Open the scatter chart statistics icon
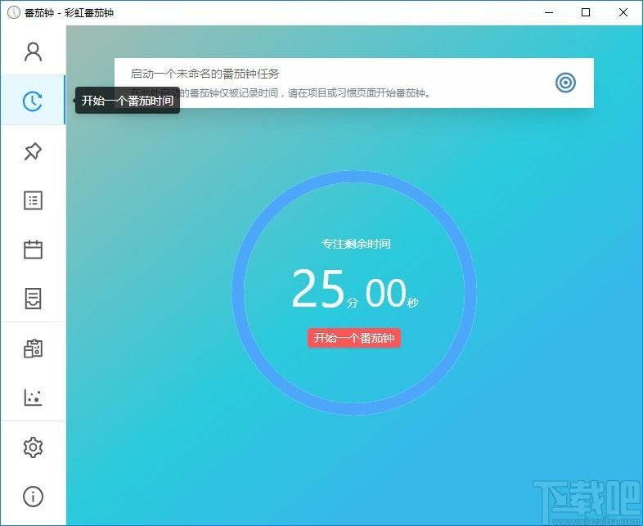The height and width of the screenshot is (526, 643). tap(33, 398)
